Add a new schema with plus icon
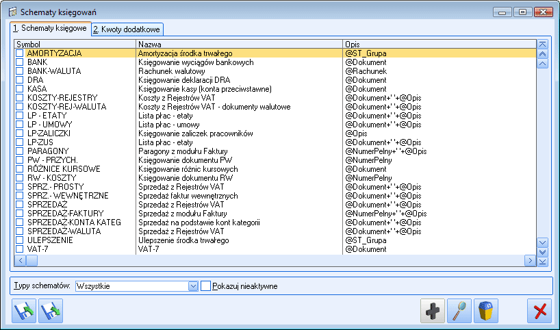The height and width of the screenshot is (330, 560). [x=433, y=310]
